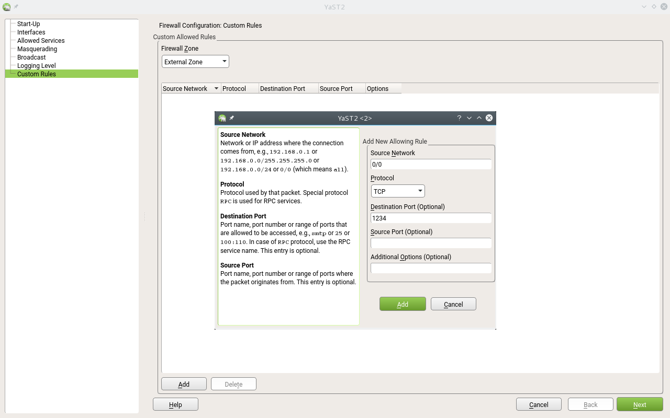Click the green Add button in dialog
670x418 pixels.
tap(403, 304)
